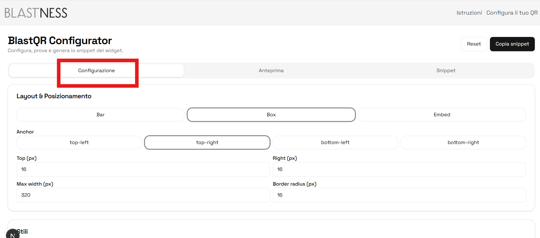The width and height of the screenshot is (540, 238).
Task: Switch to the Configurazione tab
Action: tap(96, 71)
